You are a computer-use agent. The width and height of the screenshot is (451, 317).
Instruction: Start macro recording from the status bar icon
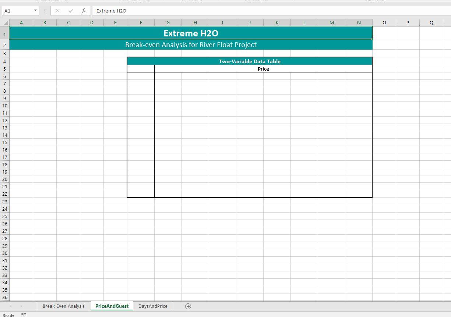[24, 315]
